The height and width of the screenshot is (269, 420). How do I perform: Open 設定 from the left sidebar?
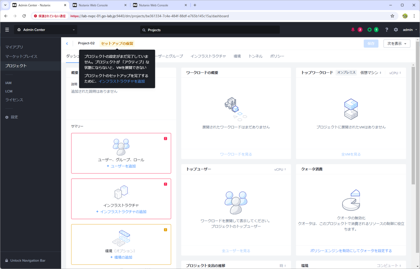[x=15, y=117]
